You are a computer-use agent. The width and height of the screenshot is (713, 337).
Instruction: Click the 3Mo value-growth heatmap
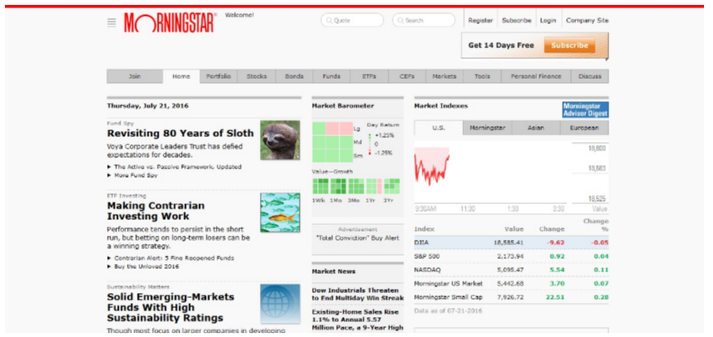(x=356, y=187)
